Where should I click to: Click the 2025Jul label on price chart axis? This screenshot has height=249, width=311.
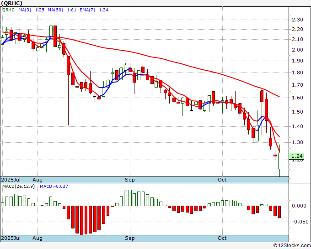click(11, 180)
